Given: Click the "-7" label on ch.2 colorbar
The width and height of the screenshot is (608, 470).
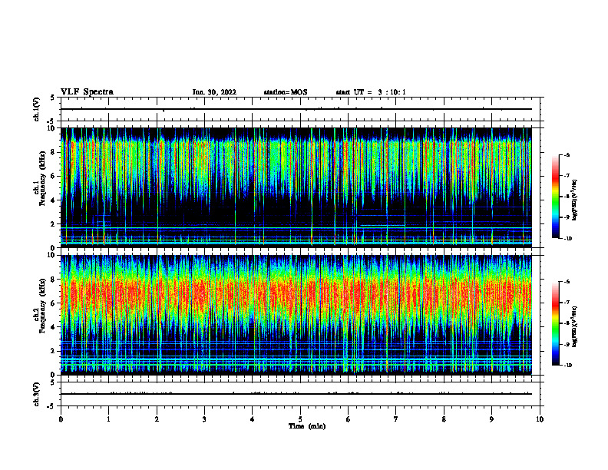Looking at the screenshot, I should tap(567, 303).
